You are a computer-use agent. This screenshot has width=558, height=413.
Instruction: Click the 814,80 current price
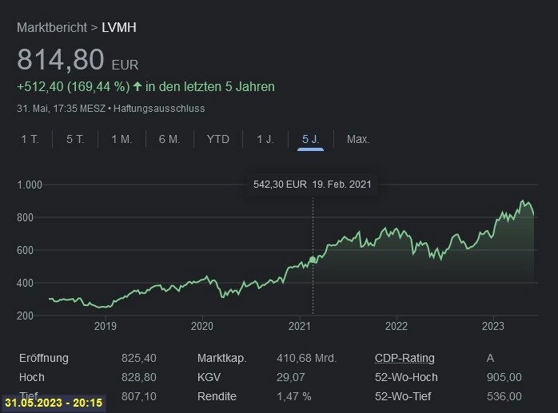point(61,59)
